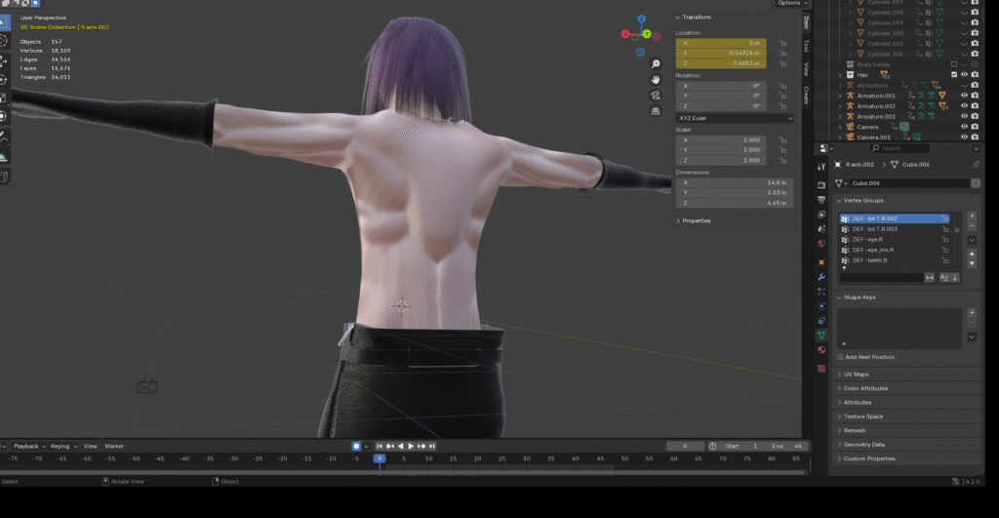Toggle camera view icon in viewport
Screen dimensions: 999x518
click(x=658, y=96)
